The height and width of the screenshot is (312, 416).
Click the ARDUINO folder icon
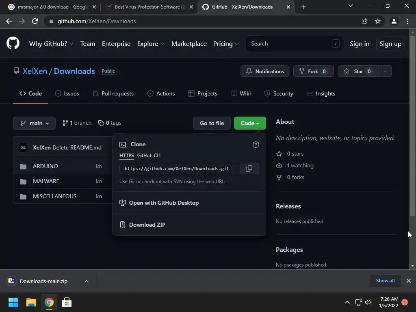[23, 166]
